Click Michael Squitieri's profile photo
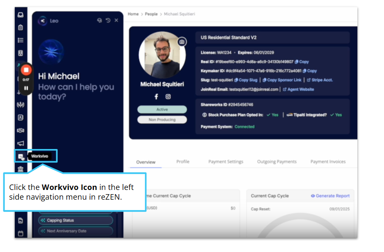The image size is (384, 252). [x=162, y=55]
